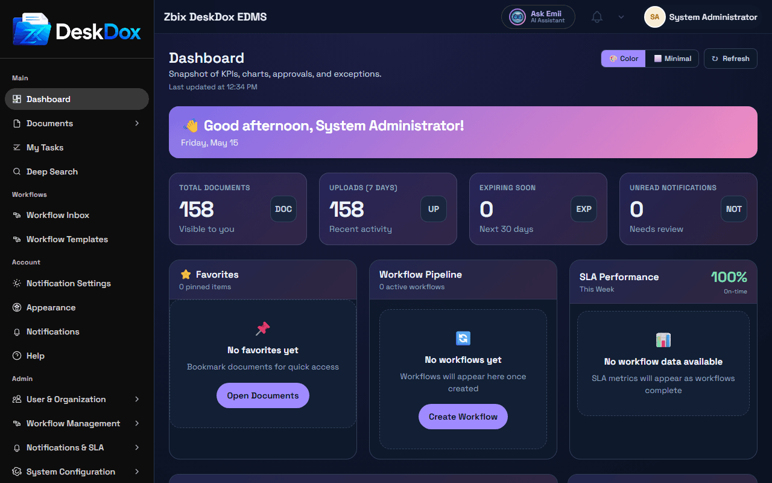Click the 'Zbix DeskDox EDMS' title
Screen dimensions: 772x483
[x=215, y=17]
